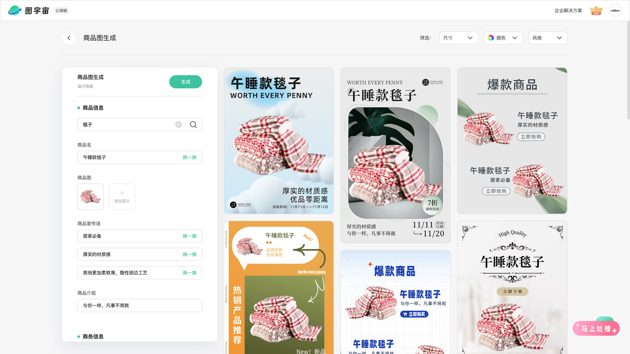
Task: Click the 商务信息 section heading
Action: [93, 336]
